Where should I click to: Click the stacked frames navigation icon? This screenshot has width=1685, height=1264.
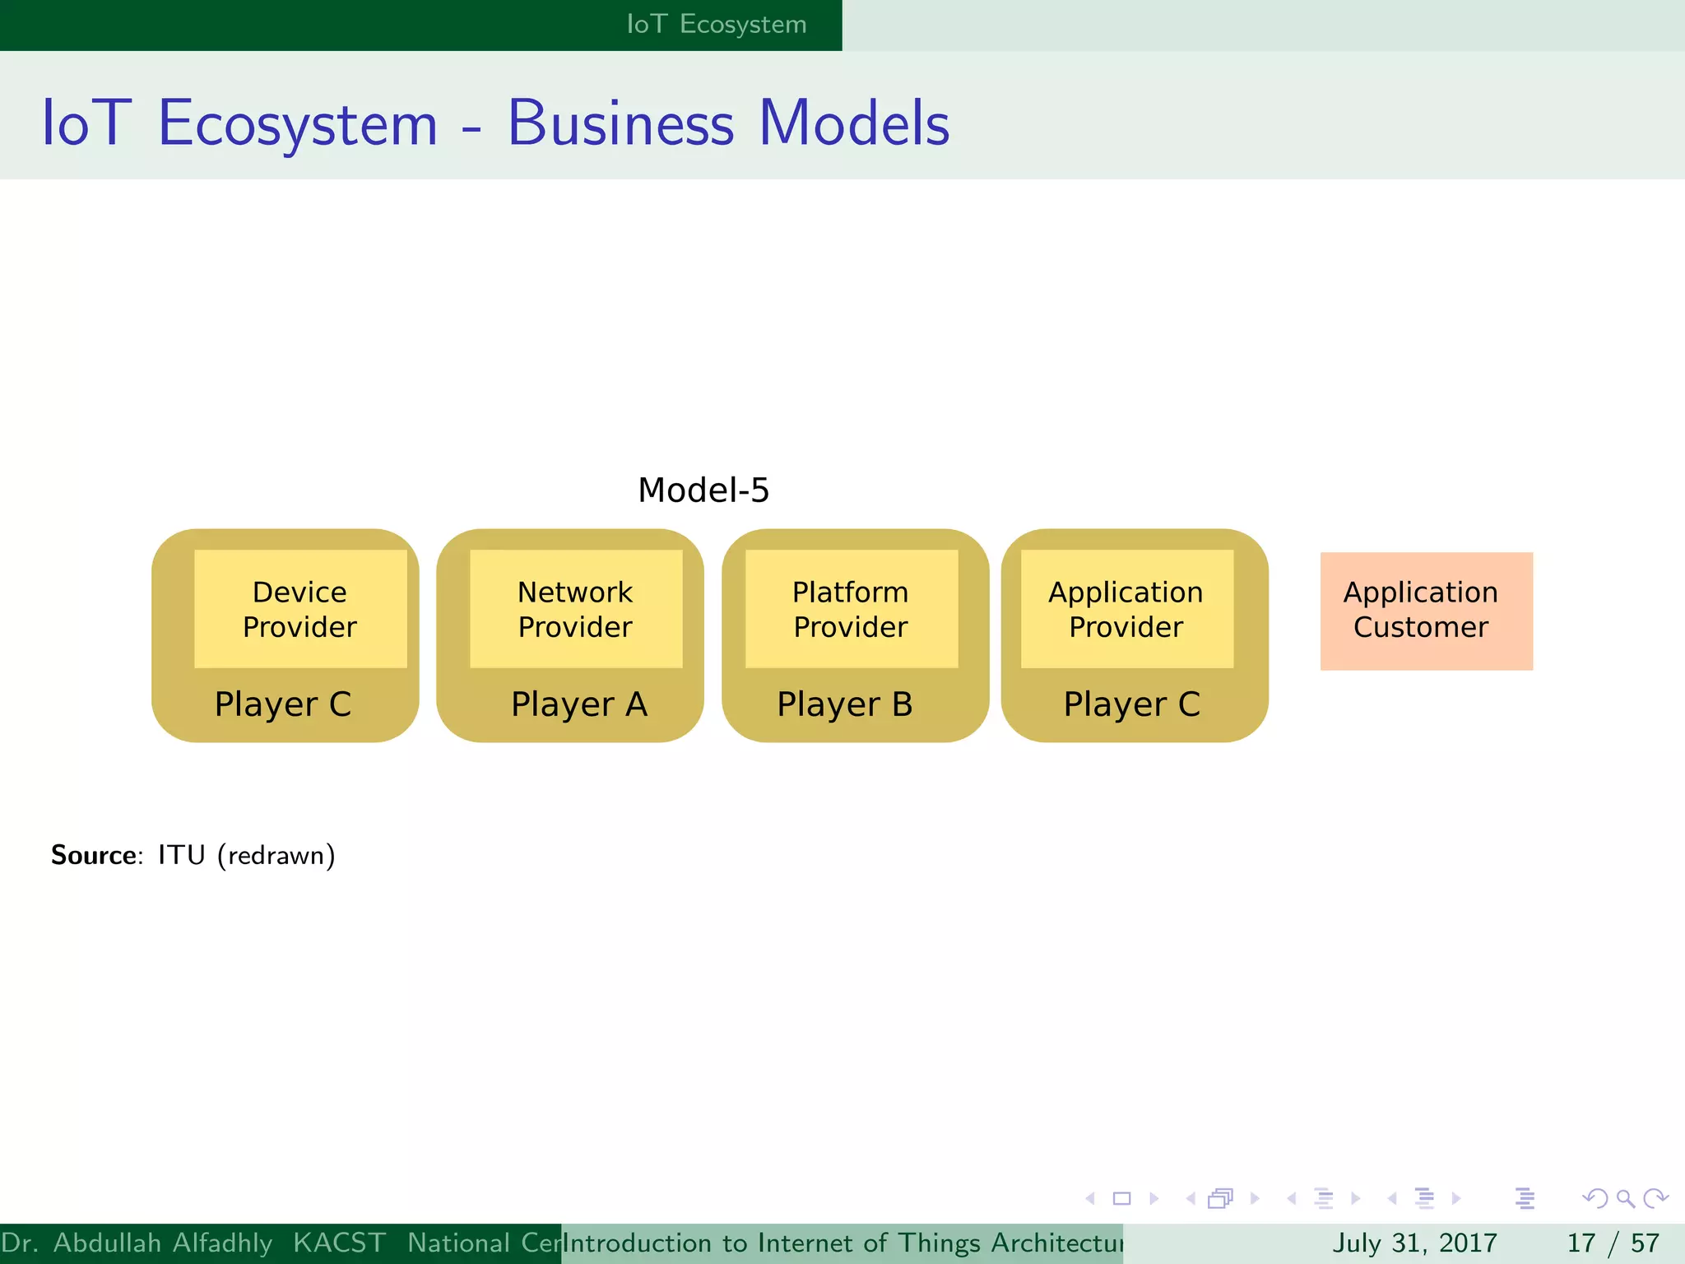coord(1220,1199)
